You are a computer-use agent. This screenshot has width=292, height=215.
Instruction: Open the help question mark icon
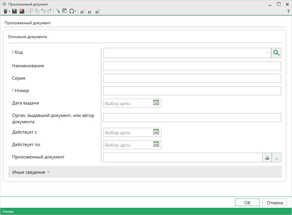pos(288,12)
